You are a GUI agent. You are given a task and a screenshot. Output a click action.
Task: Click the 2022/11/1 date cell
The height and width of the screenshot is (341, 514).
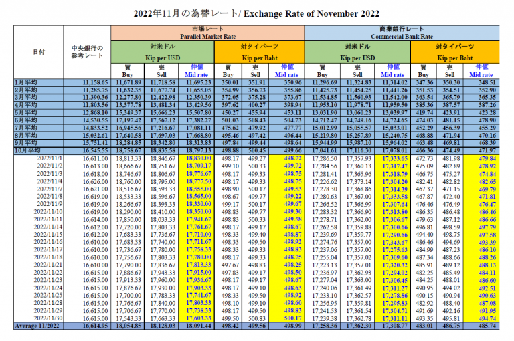click(50, 158)
